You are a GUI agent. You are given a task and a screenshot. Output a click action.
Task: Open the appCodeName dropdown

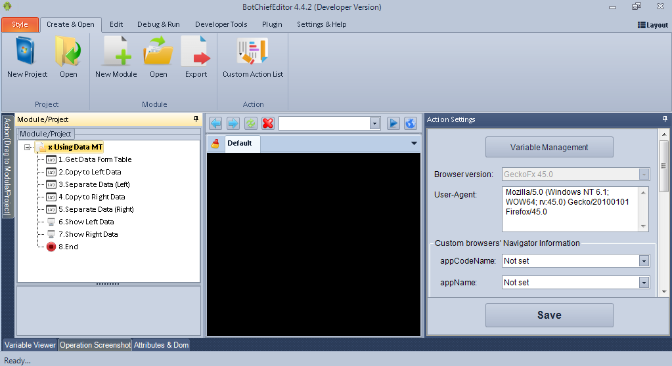pos(644,261)
